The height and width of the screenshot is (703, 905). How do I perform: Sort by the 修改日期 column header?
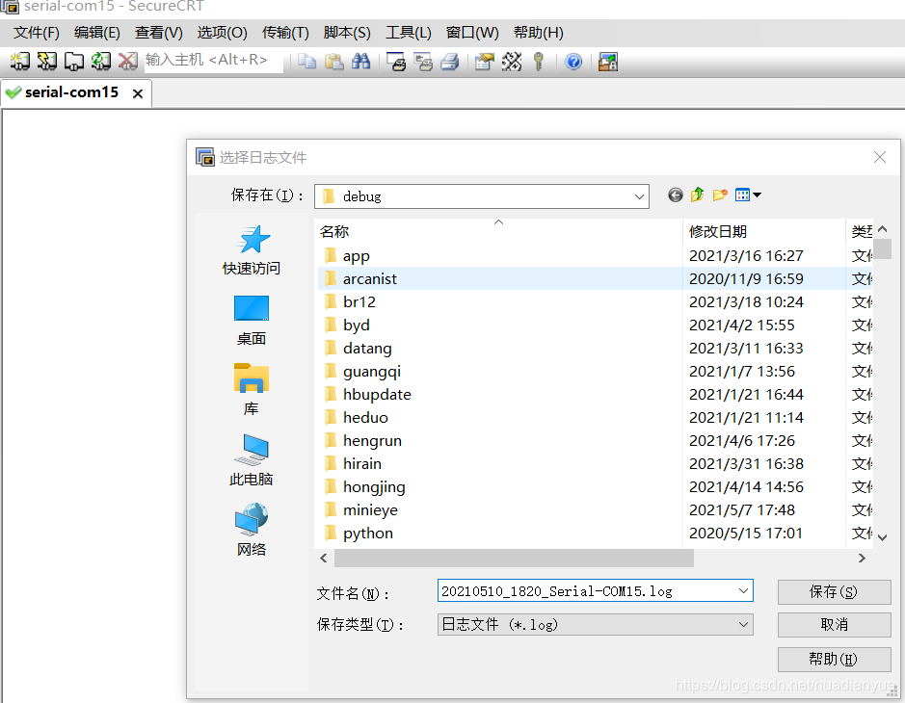click(x=763, y=231)
